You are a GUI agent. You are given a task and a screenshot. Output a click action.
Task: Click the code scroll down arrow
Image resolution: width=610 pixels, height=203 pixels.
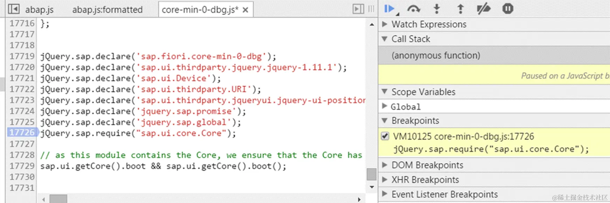[x=372, y=187]
